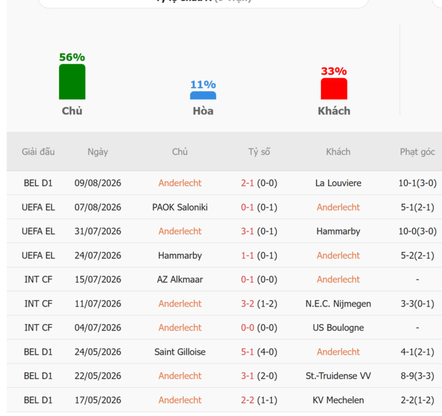Image resolution: width=442 pixels, height=416 pixels.
Task: Click corner stat 2-2(1-2)
Action: coord(418,400)
